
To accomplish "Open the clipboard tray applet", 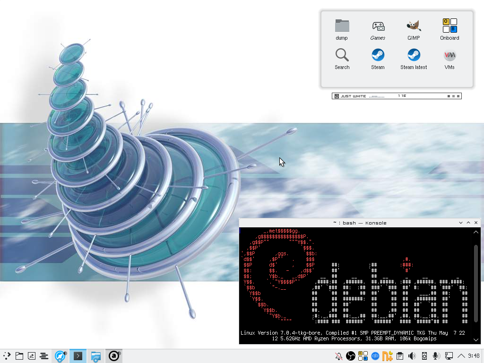I will click(400, 356).
